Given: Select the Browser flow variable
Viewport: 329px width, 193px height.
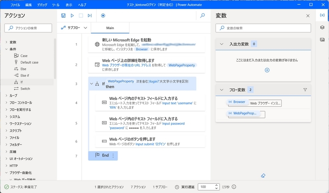Looking at the screenshot, I should point(237,102).
